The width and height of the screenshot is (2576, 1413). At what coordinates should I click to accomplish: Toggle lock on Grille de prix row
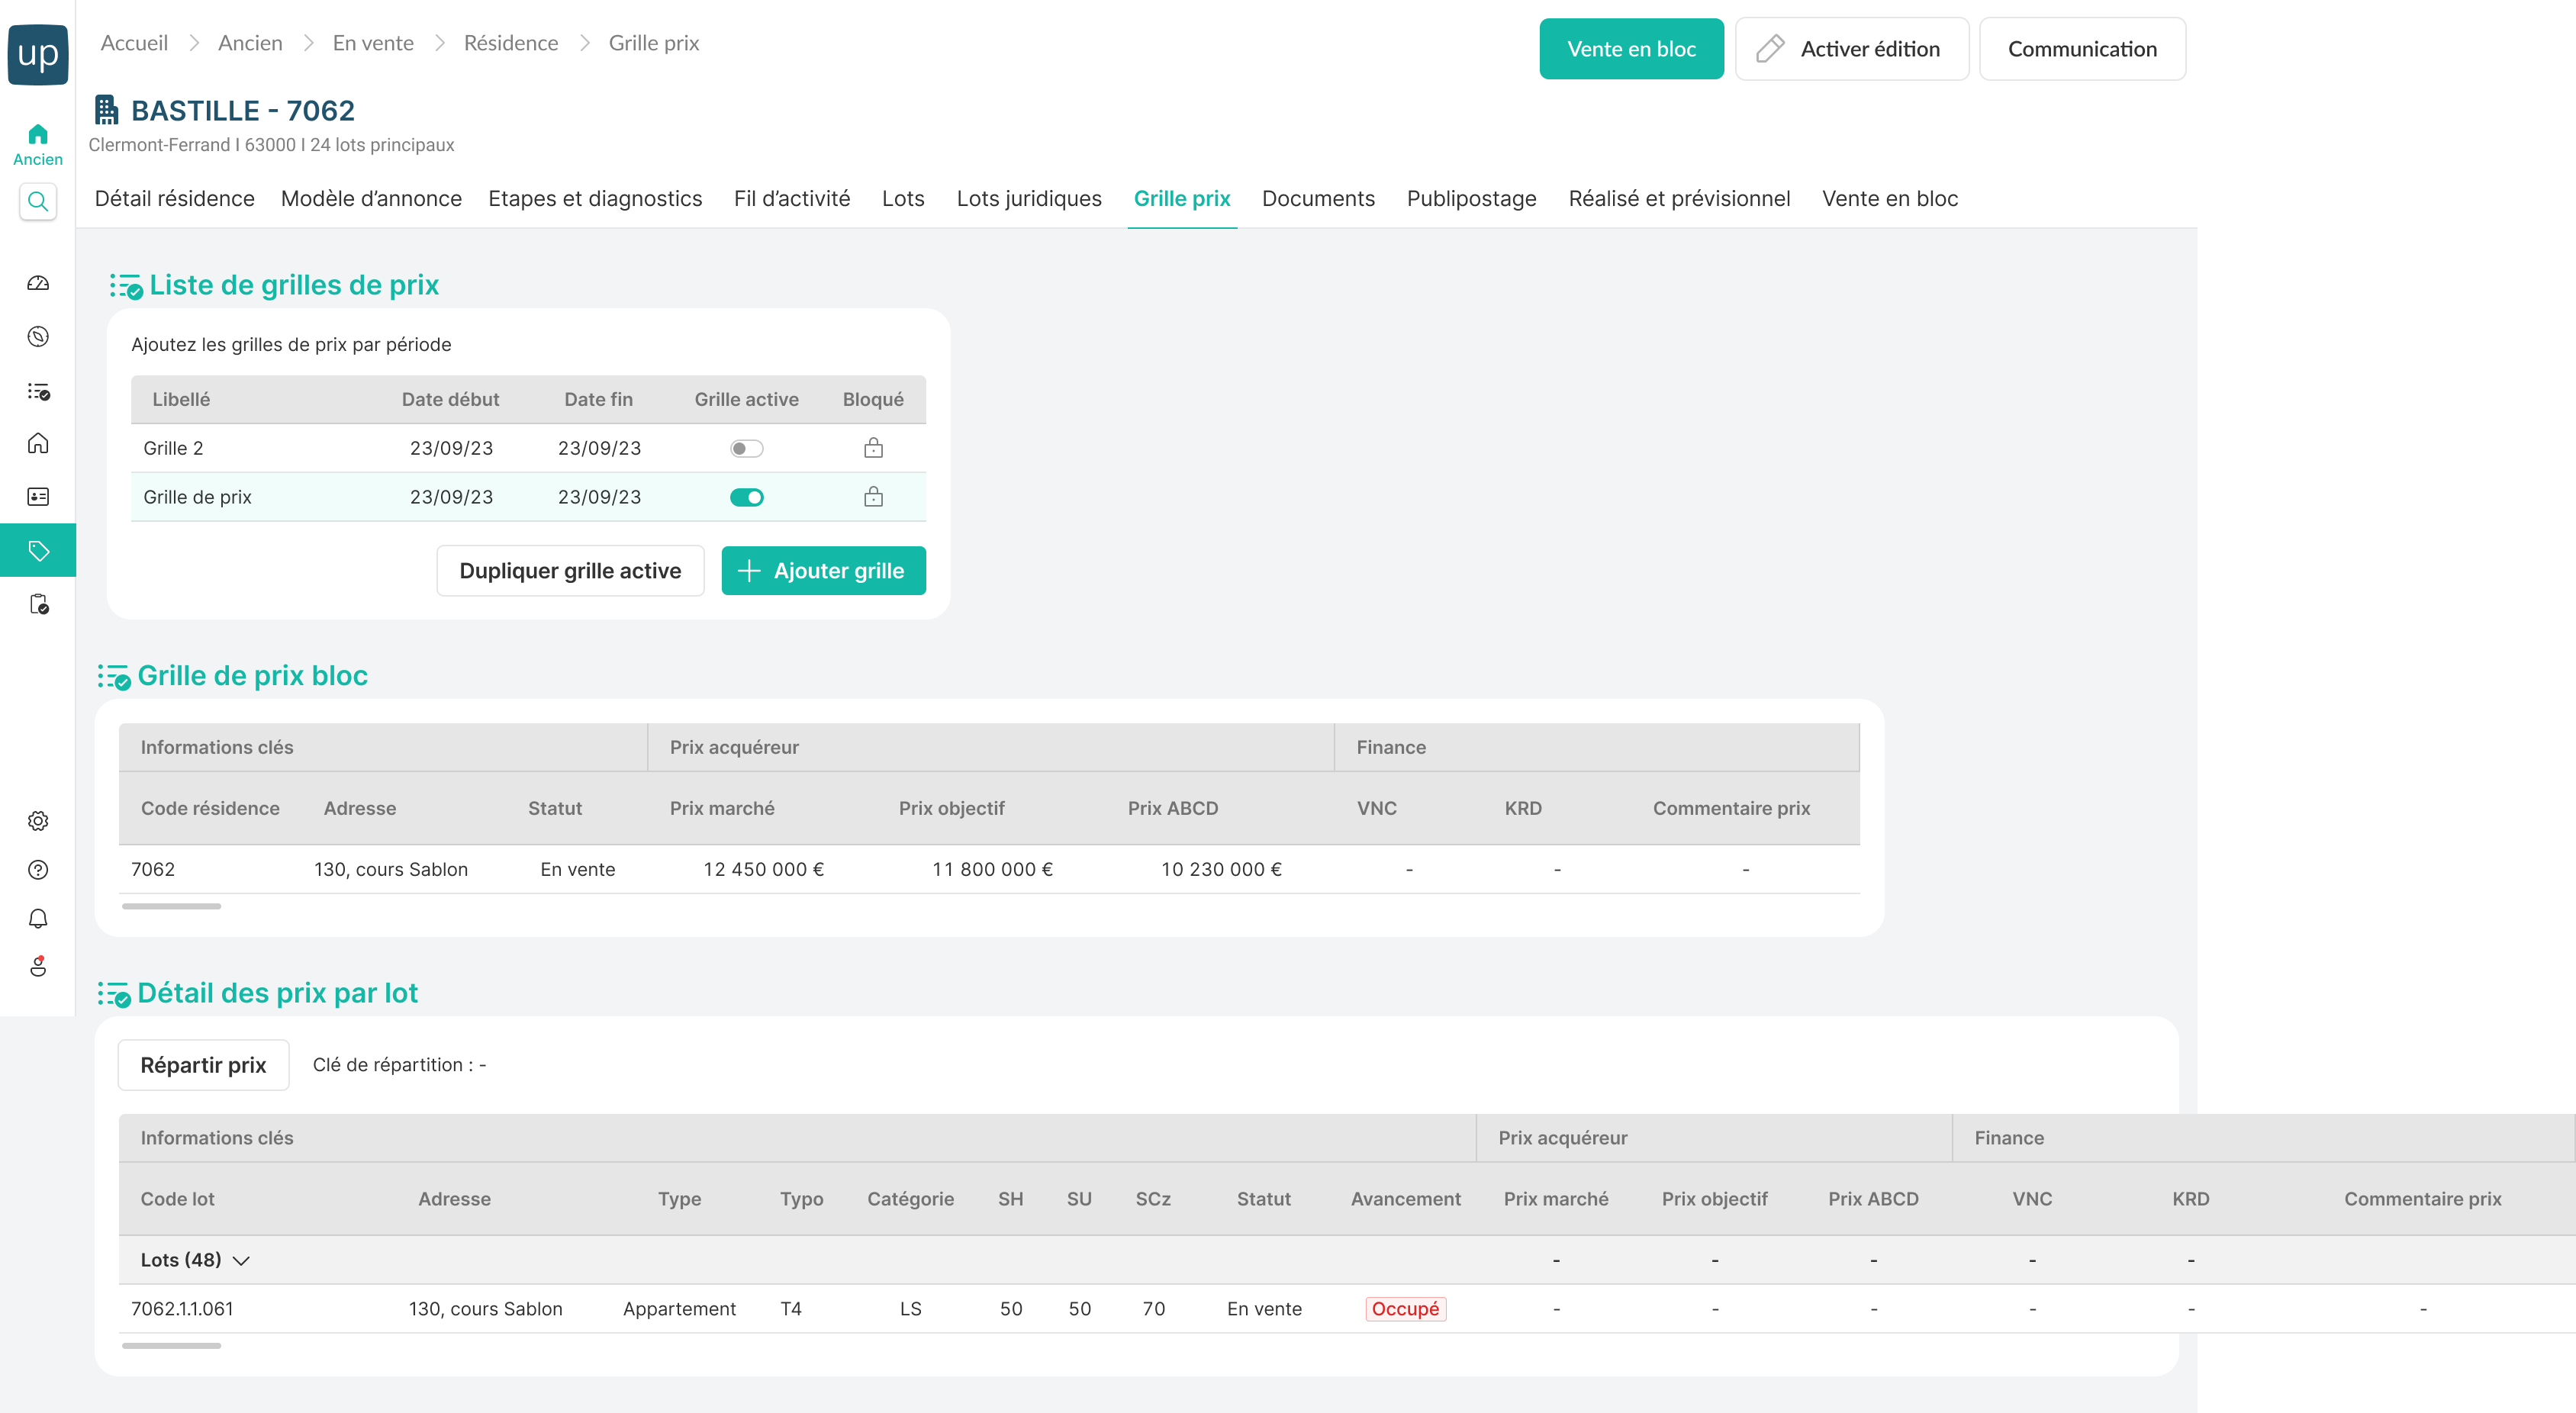click(873, 497)
